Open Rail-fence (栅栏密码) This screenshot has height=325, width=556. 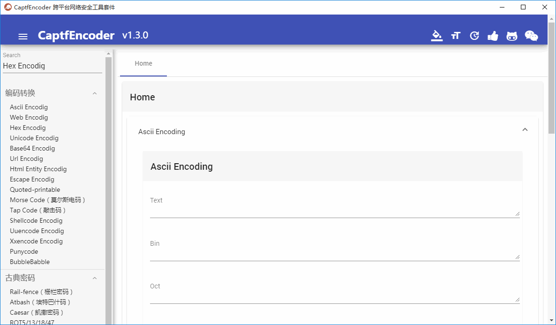(x=41, y=292)
